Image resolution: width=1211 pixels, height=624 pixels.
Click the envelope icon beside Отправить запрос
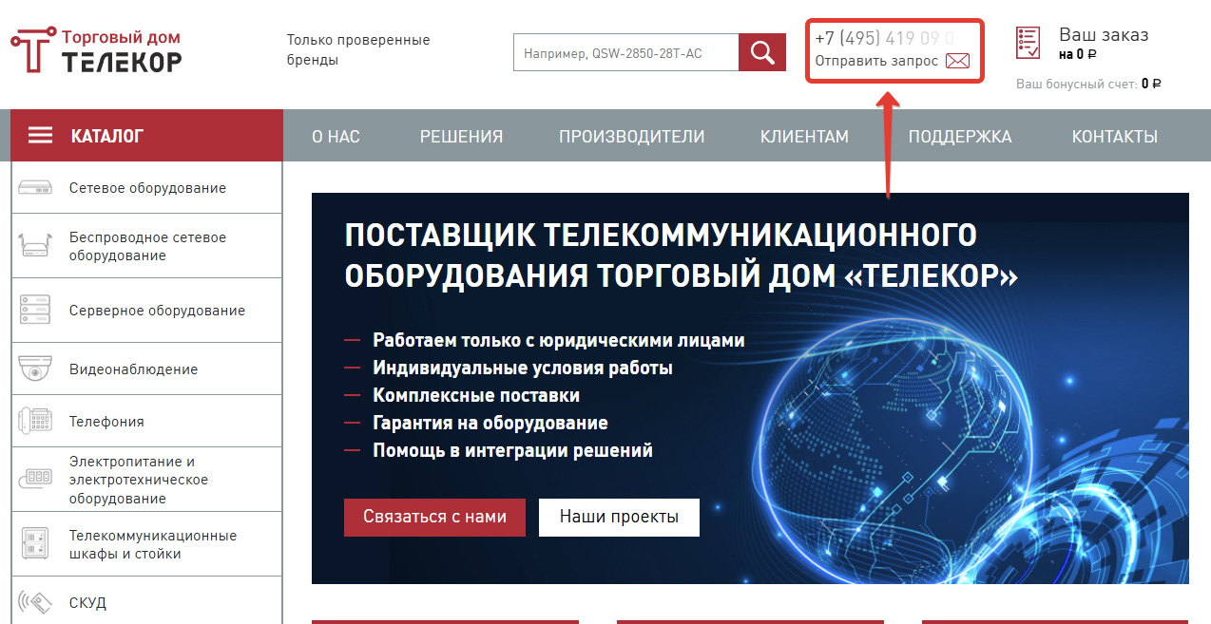(x=957, y=61)
